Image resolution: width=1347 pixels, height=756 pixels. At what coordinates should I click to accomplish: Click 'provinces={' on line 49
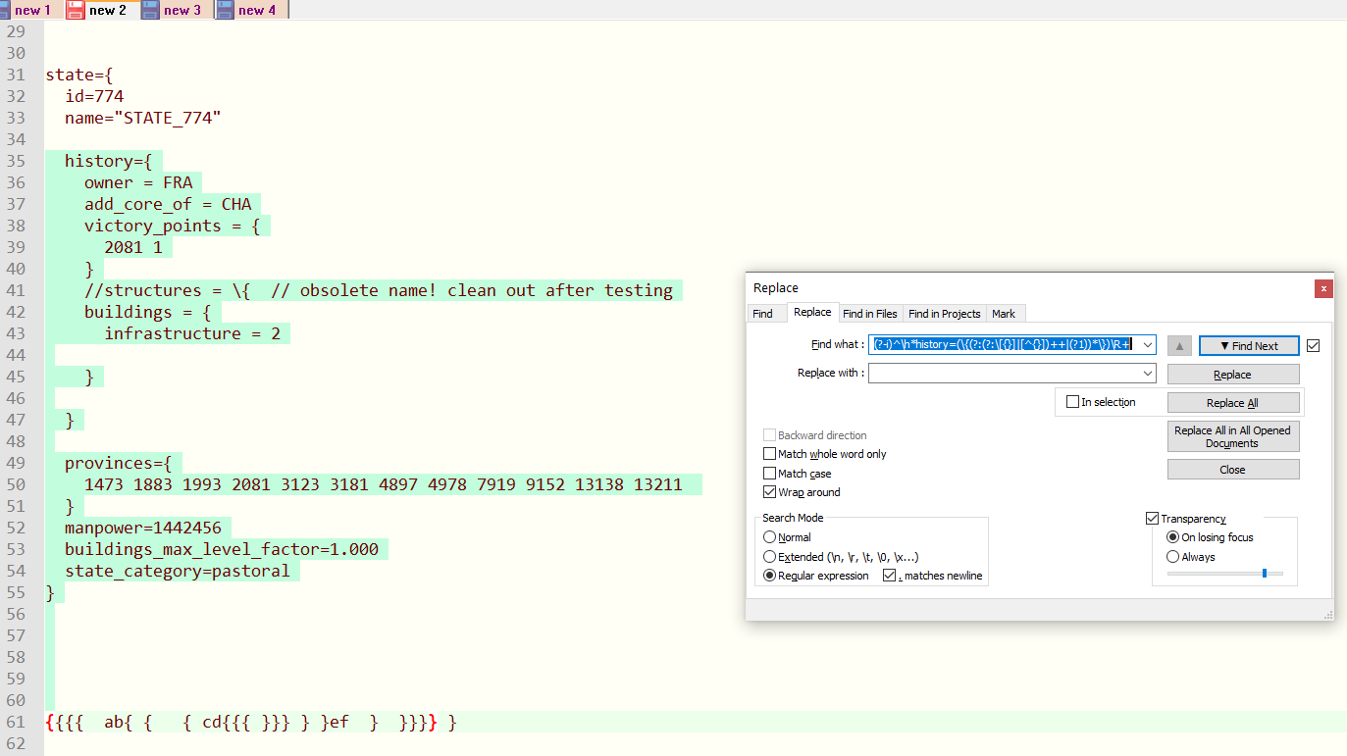119,463
